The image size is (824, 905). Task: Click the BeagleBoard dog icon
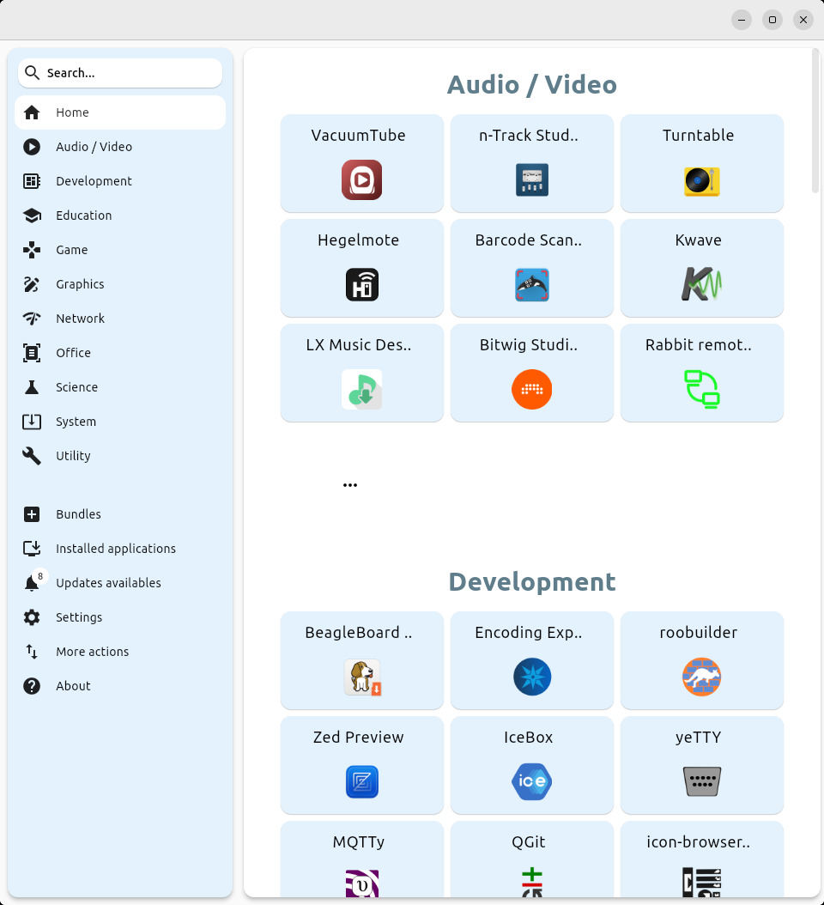click(x=361, y=677)
